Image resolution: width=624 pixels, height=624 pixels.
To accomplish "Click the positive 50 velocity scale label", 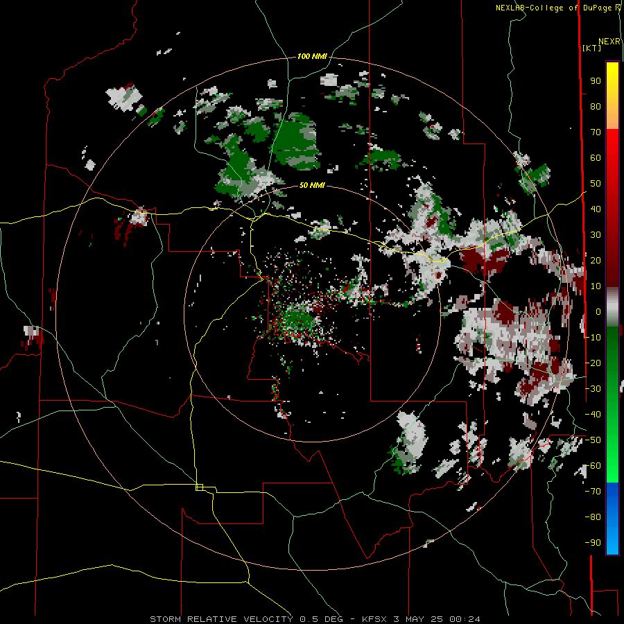I will tap(596, 184).
